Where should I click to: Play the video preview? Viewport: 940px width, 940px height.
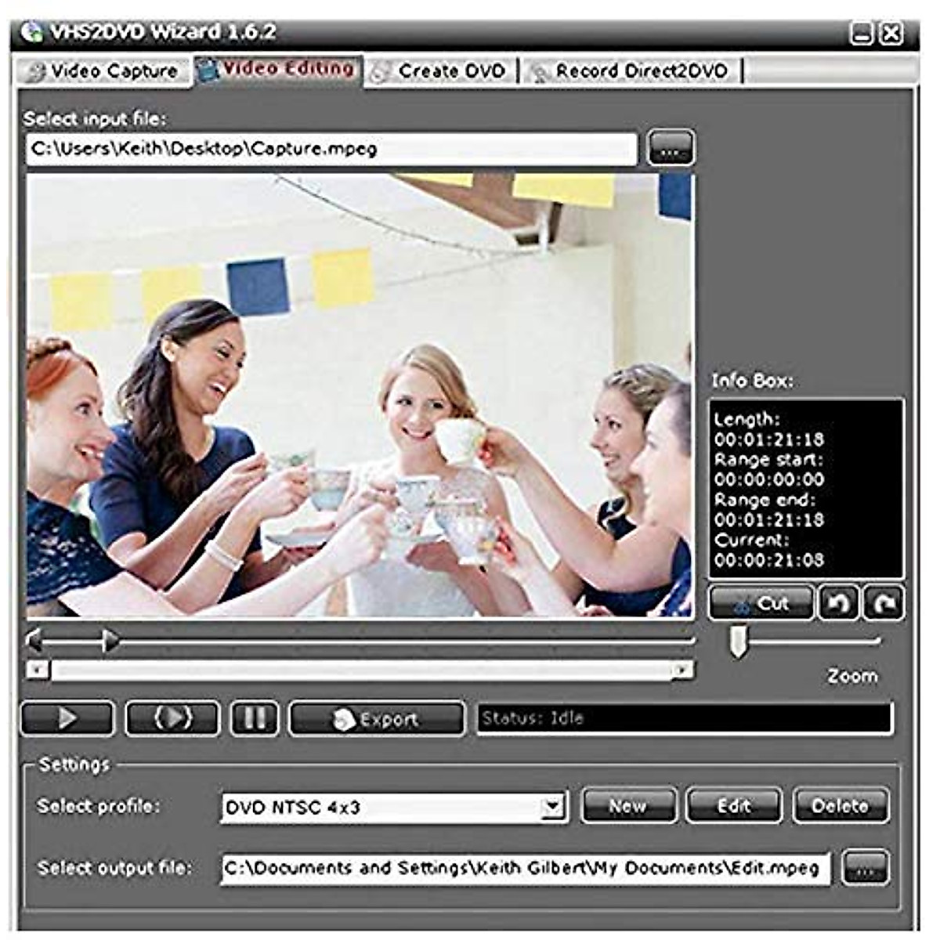click(x=66, y=717)
